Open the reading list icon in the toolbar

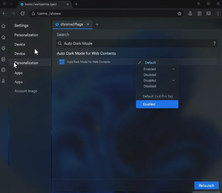coord(200,14)
